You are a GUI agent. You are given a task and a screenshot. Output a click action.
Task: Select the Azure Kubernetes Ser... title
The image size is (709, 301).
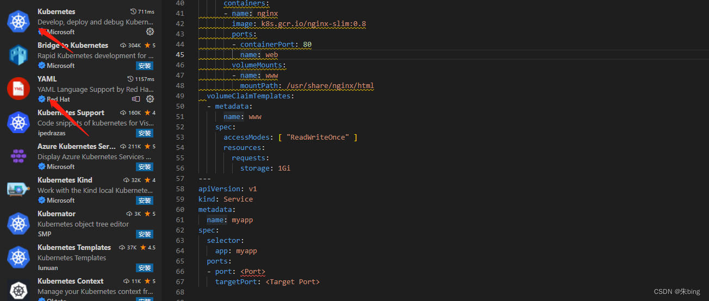(x=77, y=146)
